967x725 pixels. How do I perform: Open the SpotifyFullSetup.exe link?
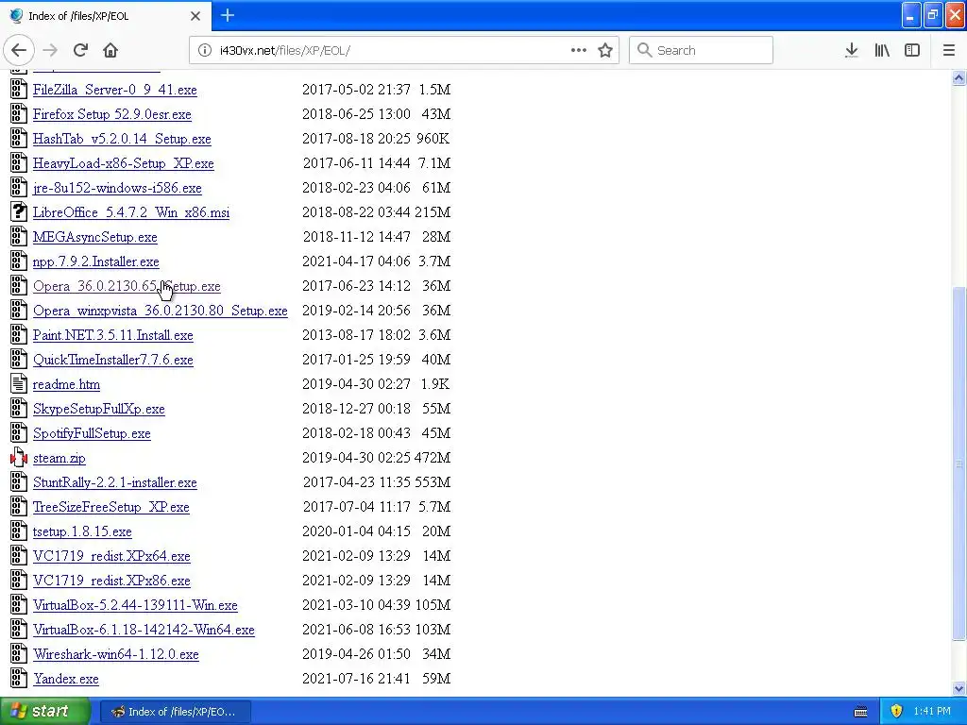point(92,433)
